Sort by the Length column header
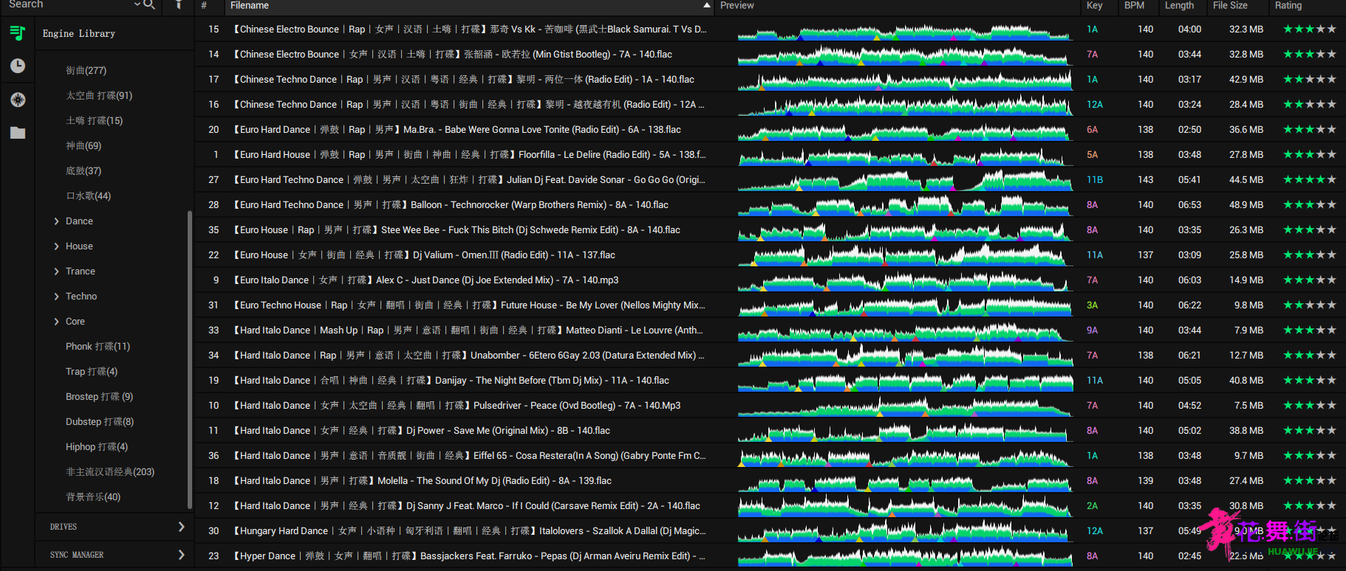This screenshot has height=571, width=1346. click(1179, 5)
